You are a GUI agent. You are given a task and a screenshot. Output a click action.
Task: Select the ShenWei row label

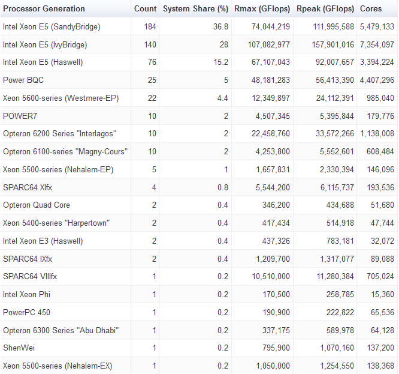[x=19, y=348]
